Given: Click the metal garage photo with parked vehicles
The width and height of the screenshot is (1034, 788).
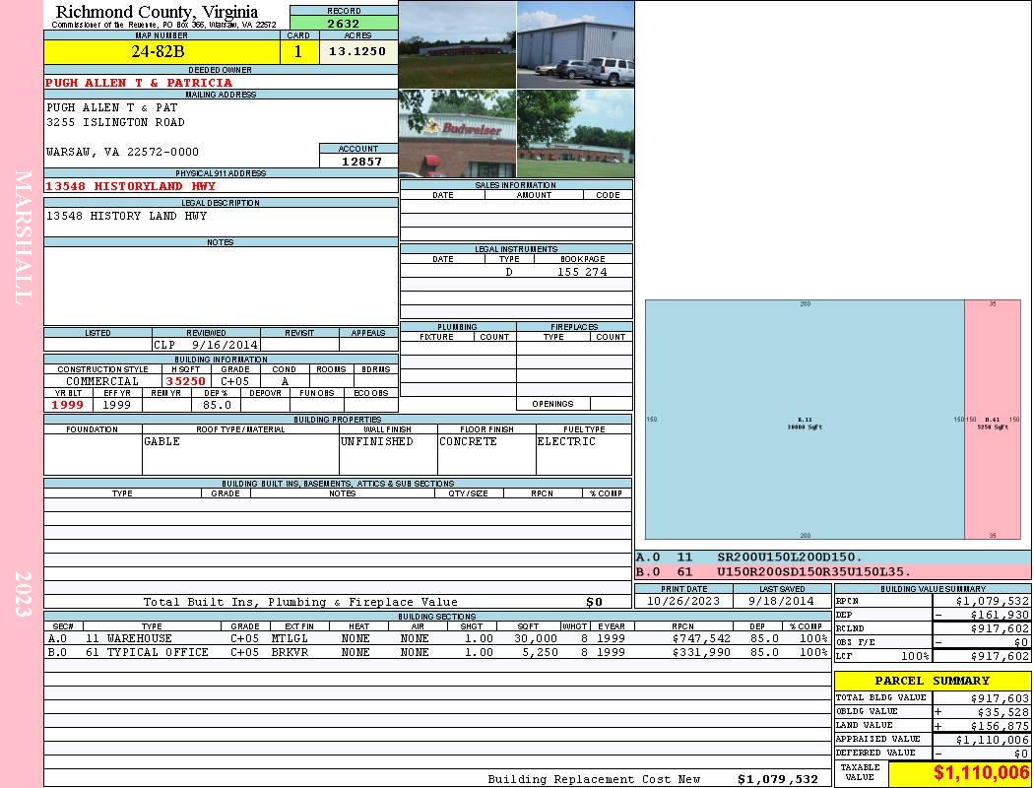Looking at the screenshot, I should [575, 44].
